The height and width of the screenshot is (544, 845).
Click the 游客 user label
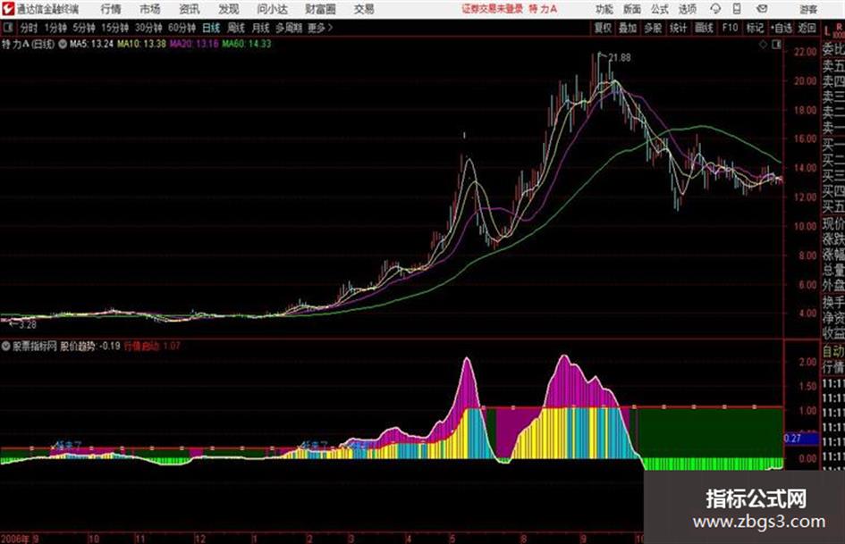[x=808, y=9]
